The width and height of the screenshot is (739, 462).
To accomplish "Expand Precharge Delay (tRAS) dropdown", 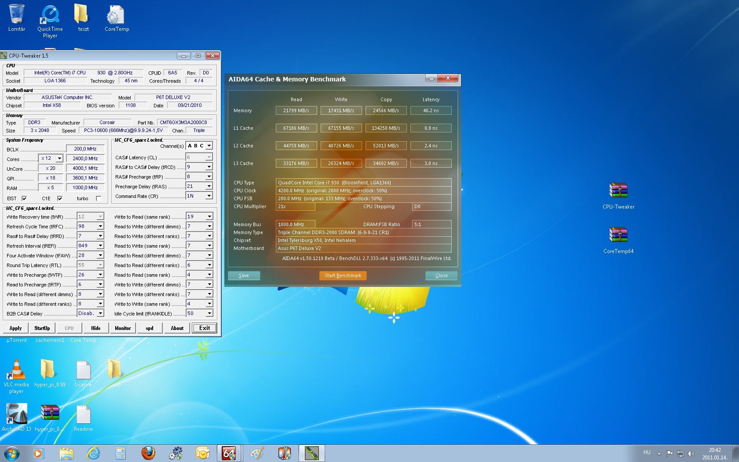I will (x=209, y=186).
